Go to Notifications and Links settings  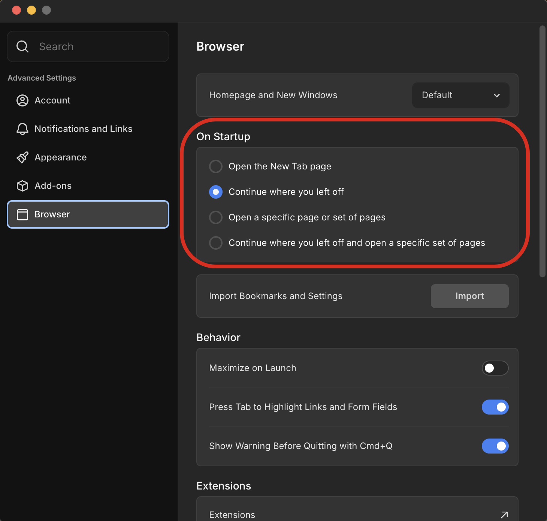click(x=88, y=129)
